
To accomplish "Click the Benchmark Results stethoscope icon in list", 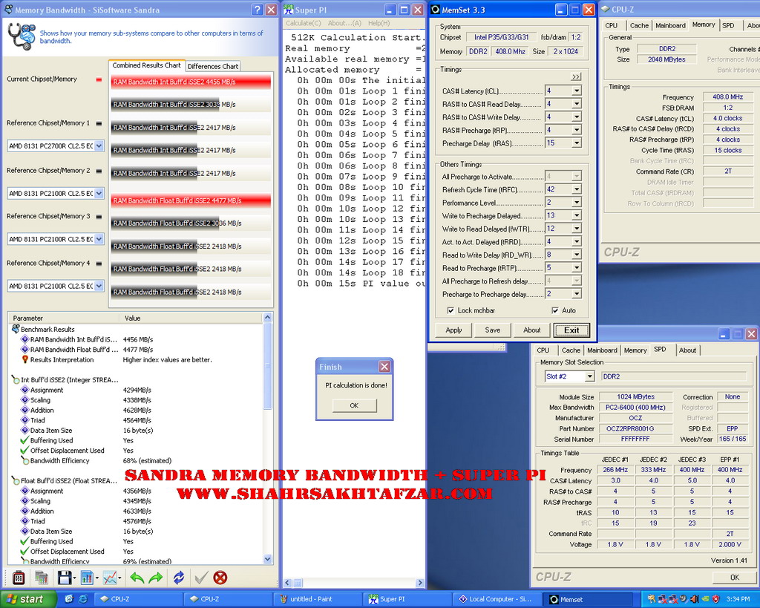I will click(16, 329).
